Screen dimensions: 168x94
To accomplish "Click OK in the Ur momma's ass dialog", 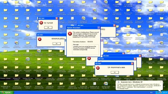I will (x=115, y=72).
